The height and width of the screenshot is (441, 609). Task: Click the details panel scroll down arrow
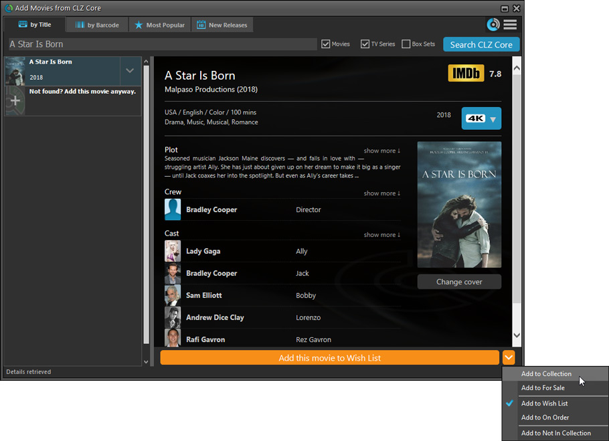[x=517, y=335]
